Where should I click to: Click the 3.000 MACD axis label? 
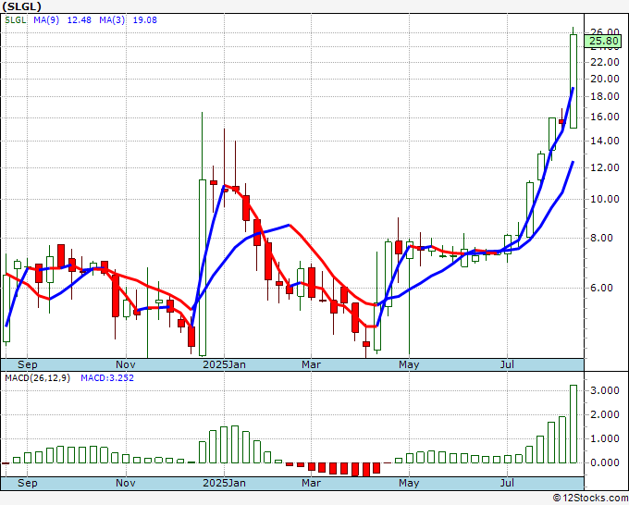pos(605,390)
